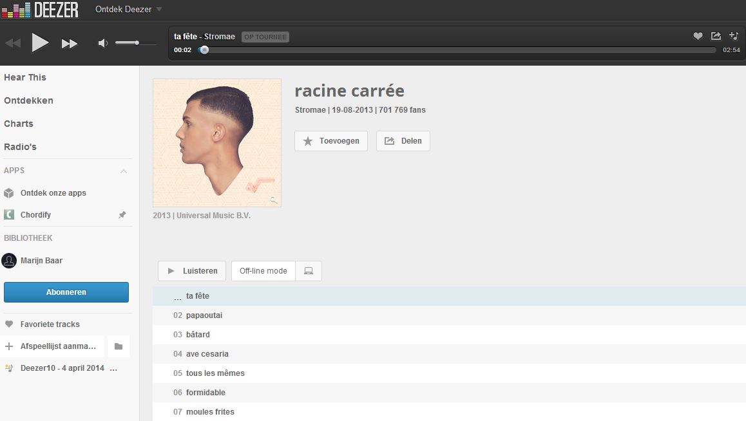Share the album with the Delen button
The height and width of the screenshot is (421, 746).
click(403, 141)
